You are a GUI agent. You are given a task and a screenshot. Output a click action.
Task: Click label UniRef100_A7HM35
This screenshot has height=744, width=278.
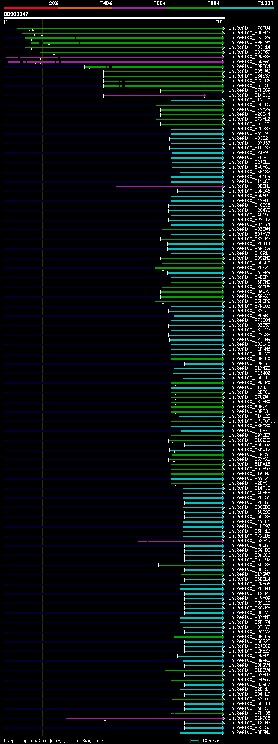(x=249, y=714)
